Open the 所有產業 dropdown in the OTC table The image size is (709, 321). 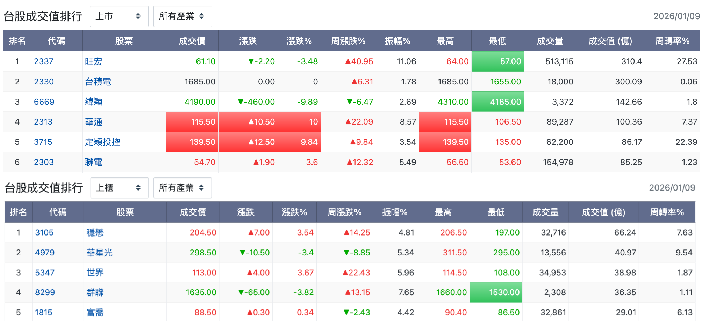(x=182, y=188)
